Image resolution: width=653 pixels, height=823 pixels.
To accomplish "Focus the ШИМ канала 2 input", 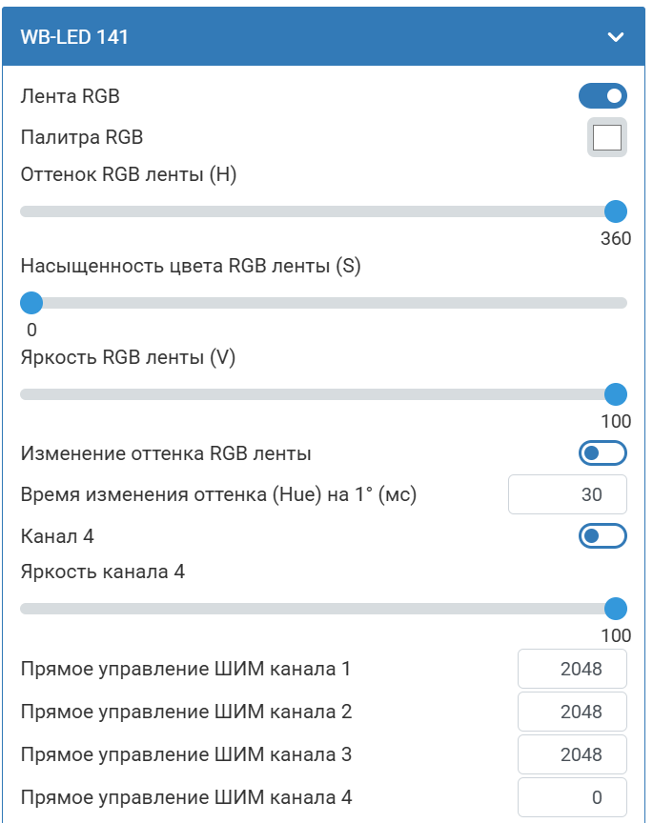I will [572, 712].
